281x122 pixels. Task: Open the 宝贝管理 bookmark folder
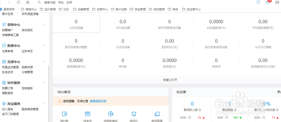pos(48,9)
